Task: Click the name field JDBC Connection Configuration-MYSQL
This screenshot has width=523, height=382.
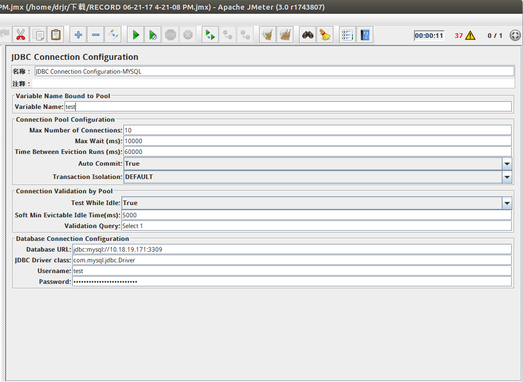Action: coord(274,71)
